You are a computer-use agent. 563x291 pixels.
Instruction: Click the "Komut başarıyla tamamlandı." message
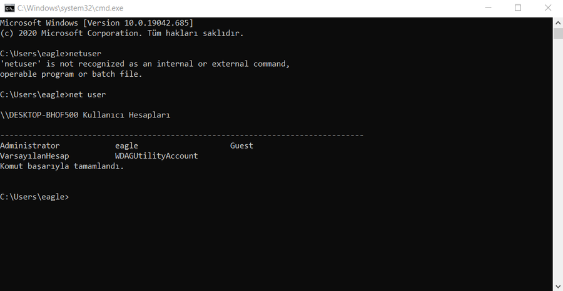pos(62,166)
